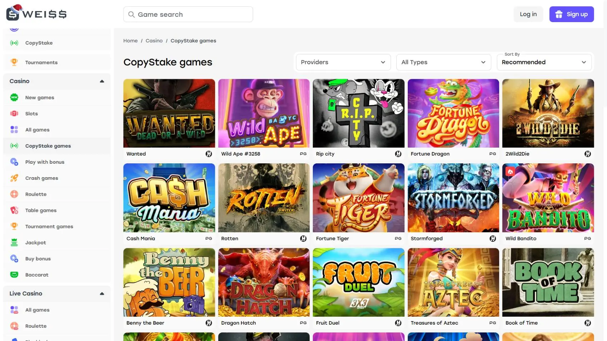Select Play with bonus menu item
This screenshot has height=341, width=607.
[45, 162]
